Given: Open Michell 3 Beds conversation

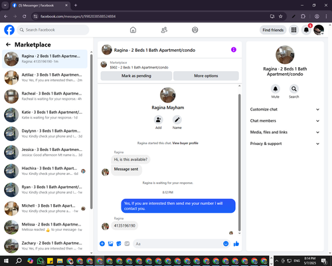Looking at the screenshot, I should tap(44, 208).
